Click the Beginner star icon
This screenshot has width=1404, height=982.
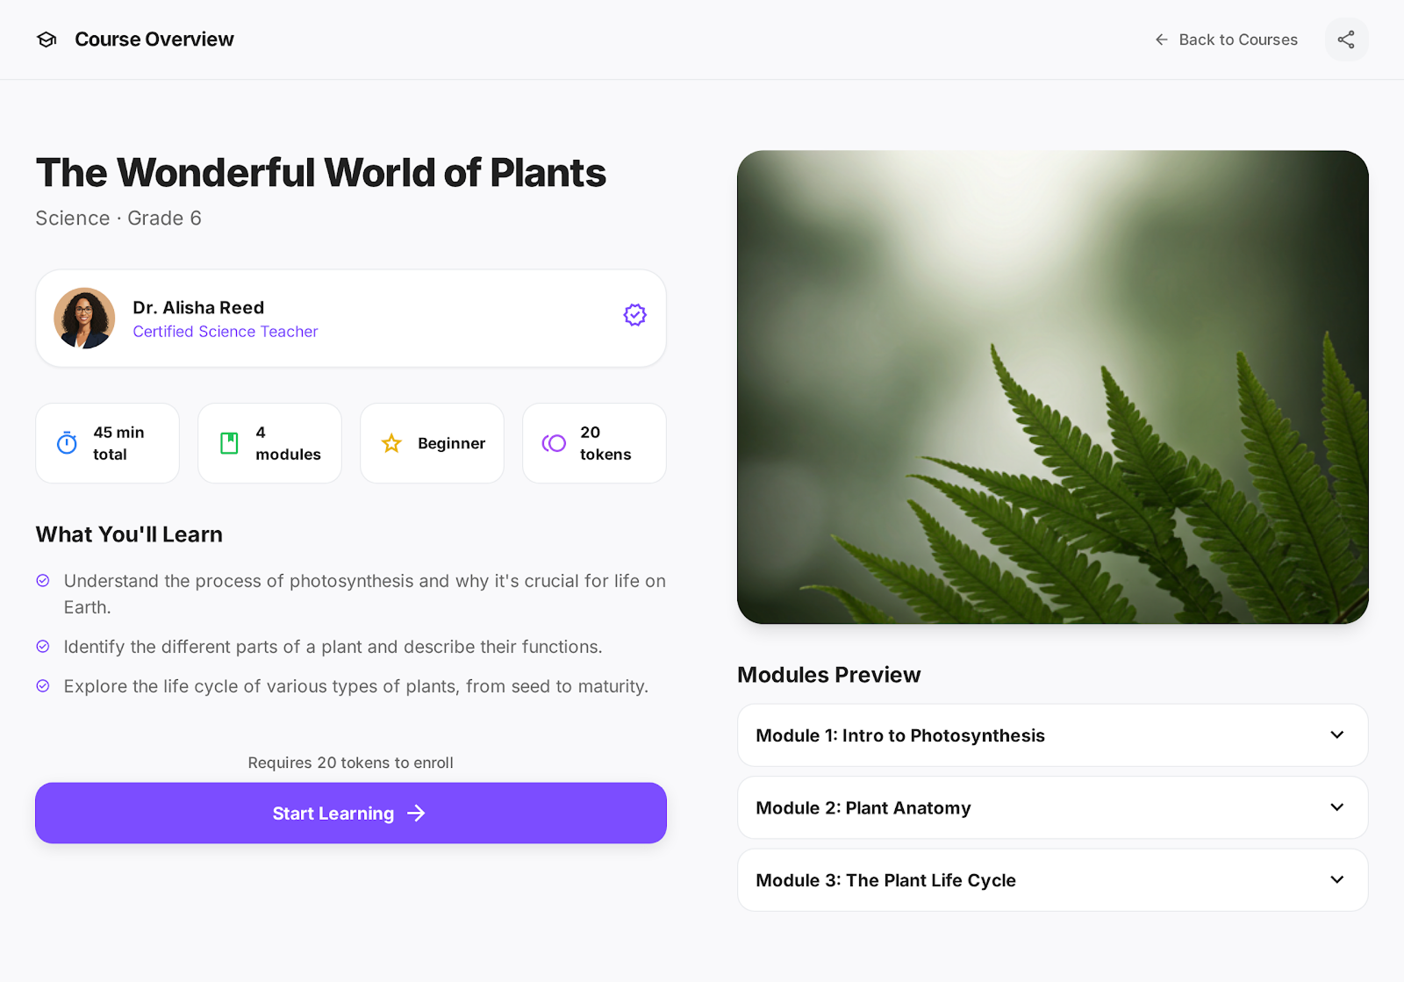click(x=391, y=443)
